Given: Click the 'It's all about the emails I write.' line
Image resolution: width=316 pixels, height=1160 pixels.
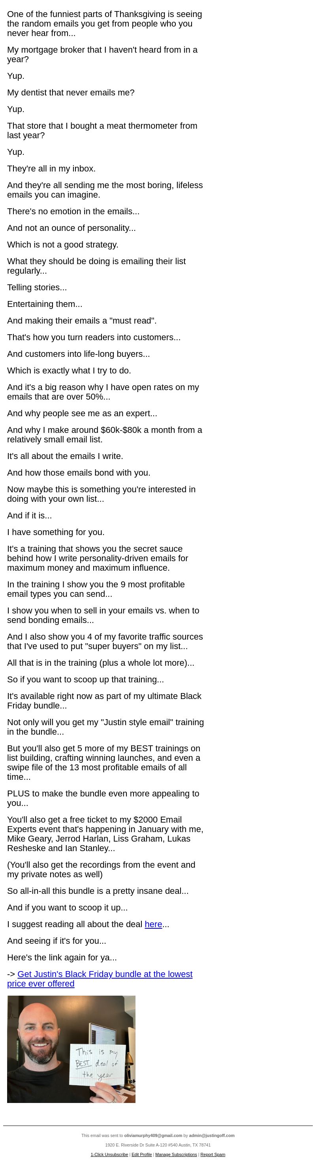Looking at the screenshot, I should pyautogui.click(x=65, y=456).
